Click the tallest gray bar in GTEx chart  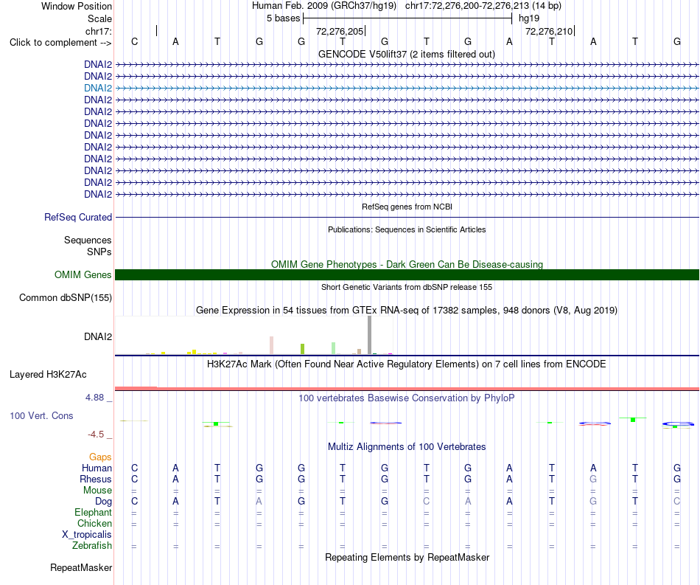coord(369,335)
